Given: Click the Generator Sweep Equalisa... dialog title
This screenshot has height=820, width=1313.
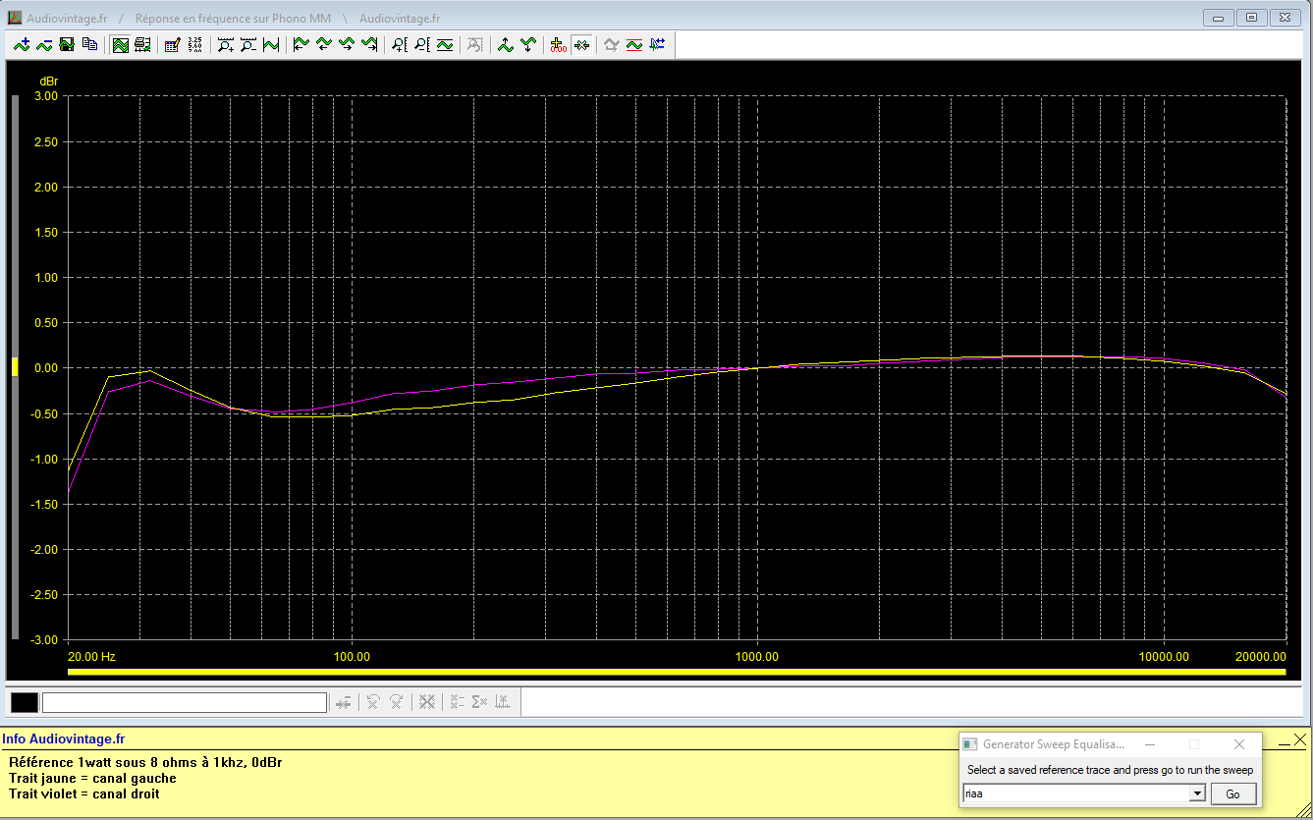Looking at the screenshot, I should (1054, 744).
